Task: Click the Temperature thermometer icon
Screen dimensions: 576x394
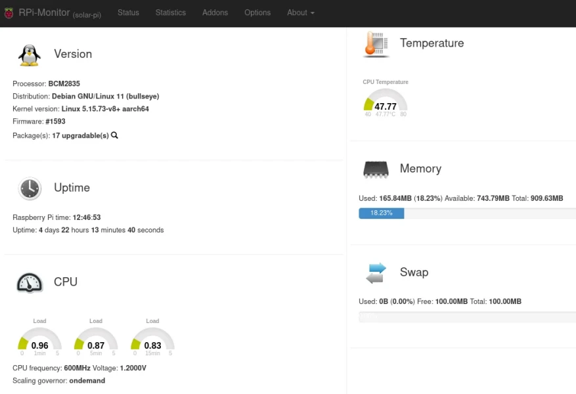Action: (376, 44)
